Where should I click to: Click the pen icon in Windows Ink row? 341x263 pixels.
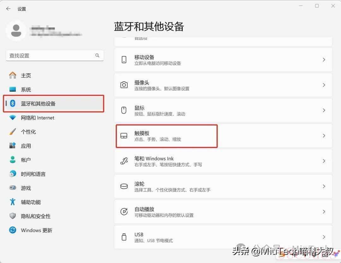tap(124, 161)
